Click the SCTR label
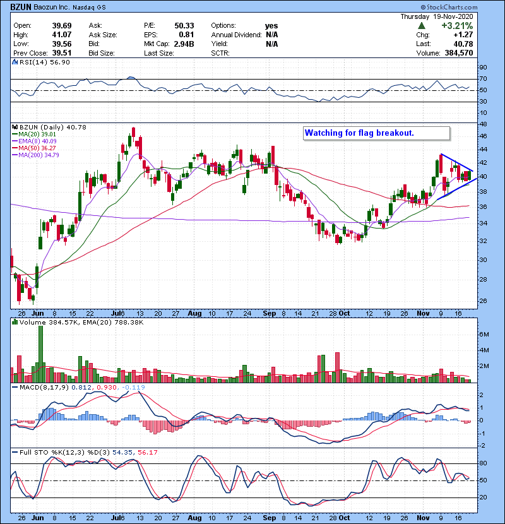 tap(220, 53)
